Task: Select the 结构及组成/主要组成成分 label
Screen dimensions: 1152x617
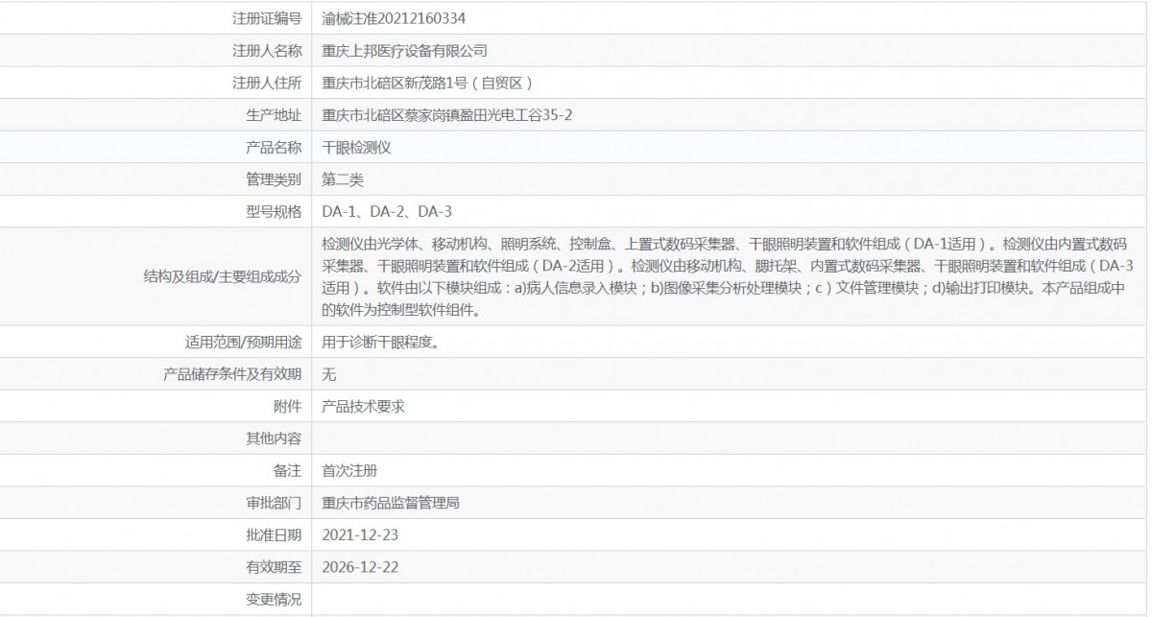Action: (221, 277)
